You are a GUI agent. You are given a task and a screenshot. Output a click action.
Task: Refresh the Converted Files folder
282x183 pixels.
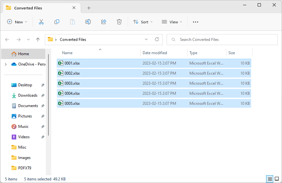pyautogui.click(x=157, y=39)
